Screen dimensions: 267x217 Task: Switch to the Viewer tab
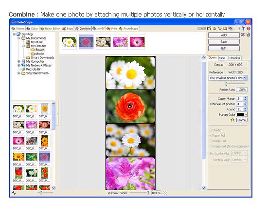pos(18,29)
